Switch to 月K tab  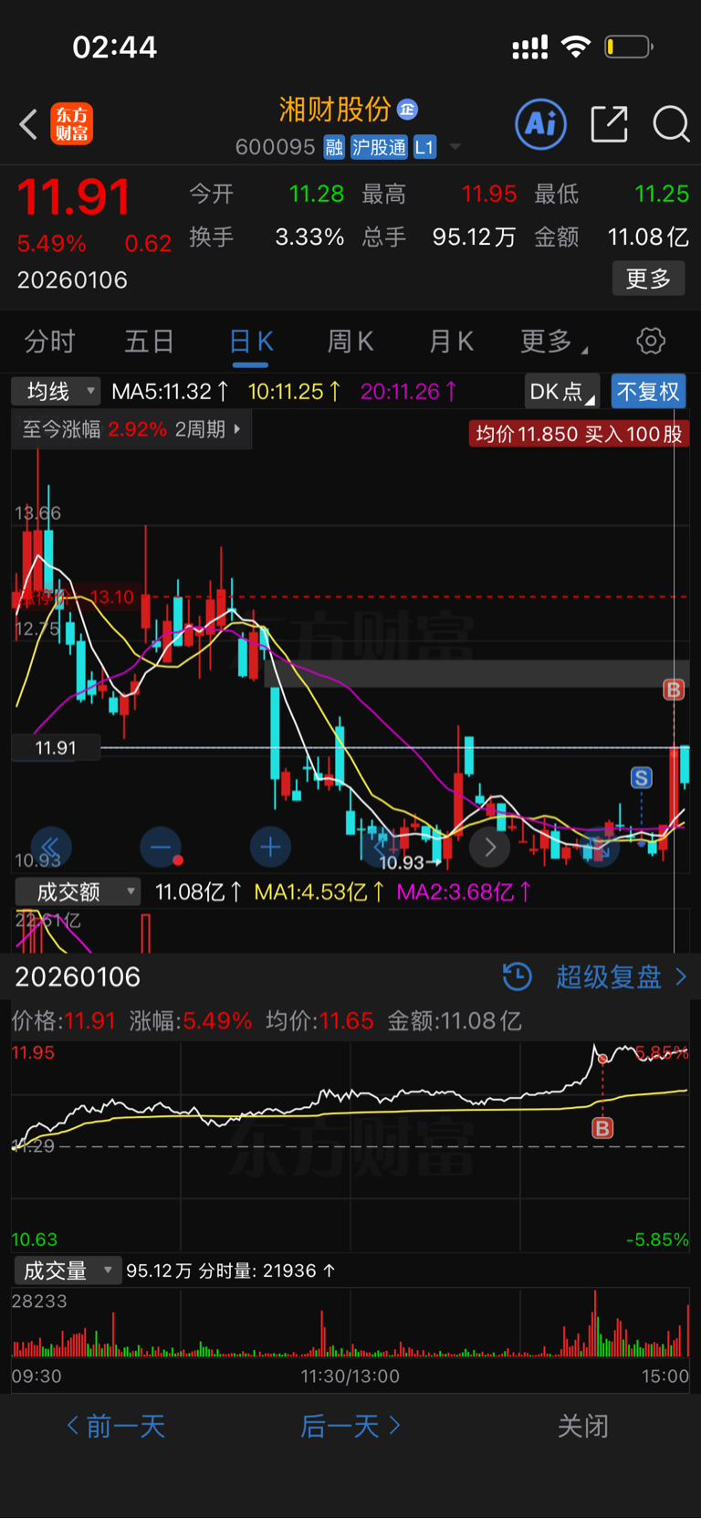coord(451,342)
